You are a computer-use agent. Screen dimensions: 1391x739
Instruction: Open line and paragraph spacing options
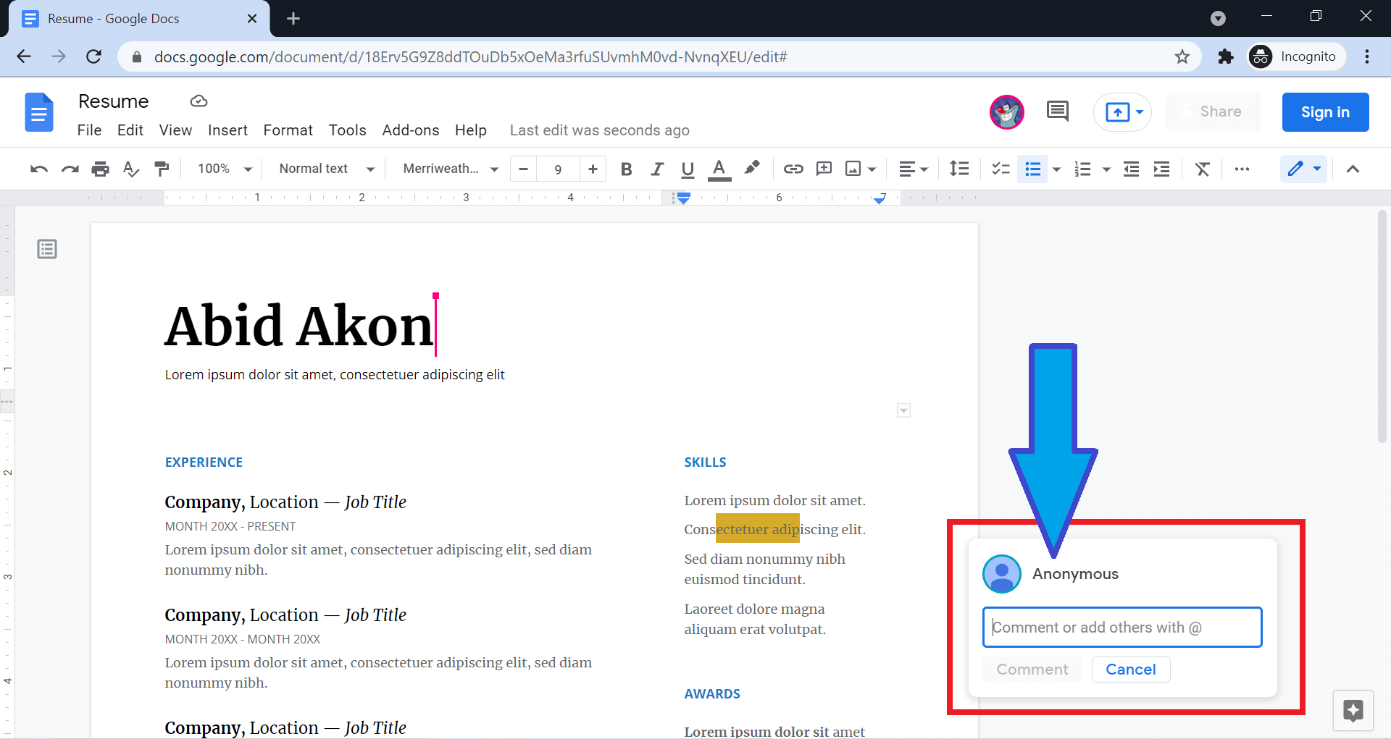pos(959,169)
